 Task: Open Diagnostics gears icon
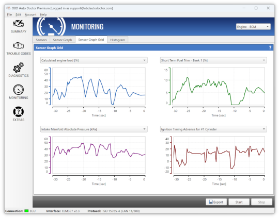[x=19, y=68]
